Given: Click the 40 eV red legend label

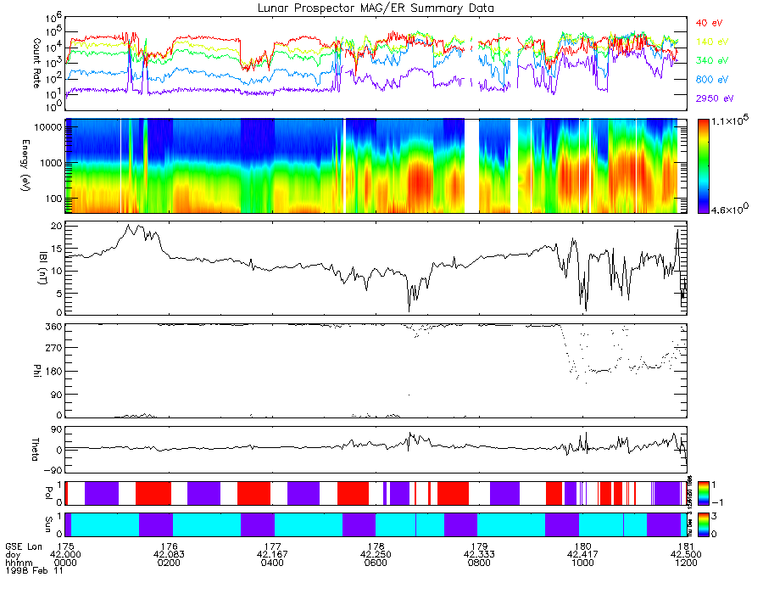Looking at the screenshot, I should [709, 23].
